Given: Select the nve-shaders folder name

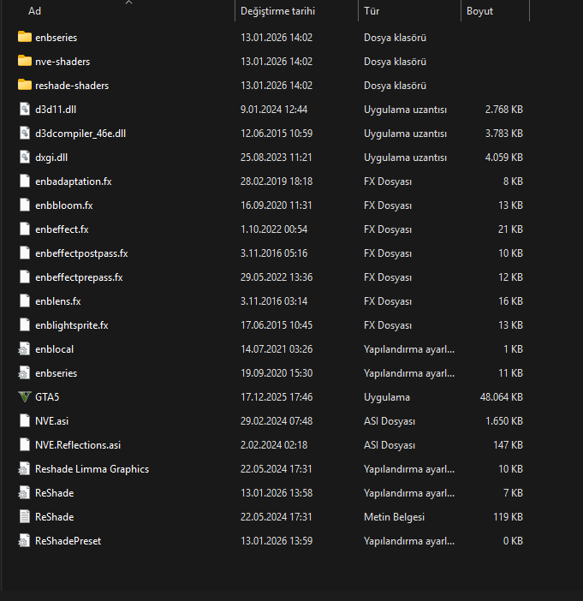Looking at the screenshot, I should coord(62,62).
